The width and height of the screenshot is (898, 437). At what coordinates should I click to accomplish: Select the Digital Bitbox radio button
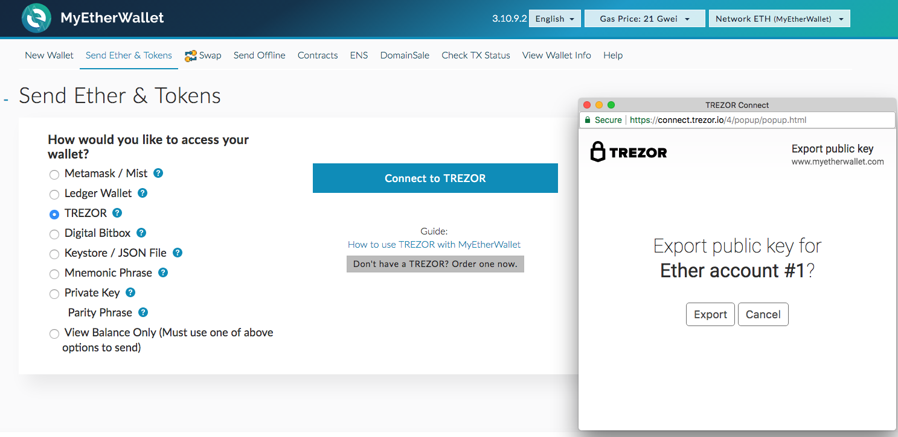click(x=54, y=234)
